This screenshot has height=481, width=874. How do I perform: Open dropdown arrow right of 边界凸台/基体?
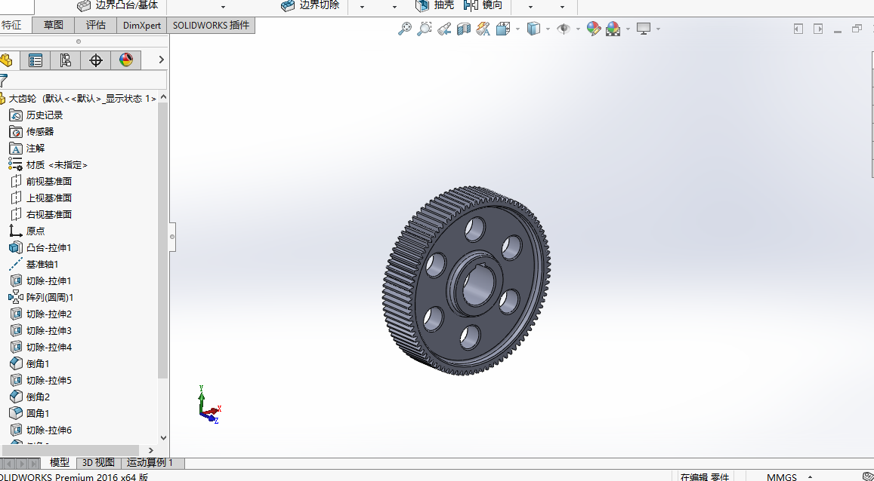point(223,7)
